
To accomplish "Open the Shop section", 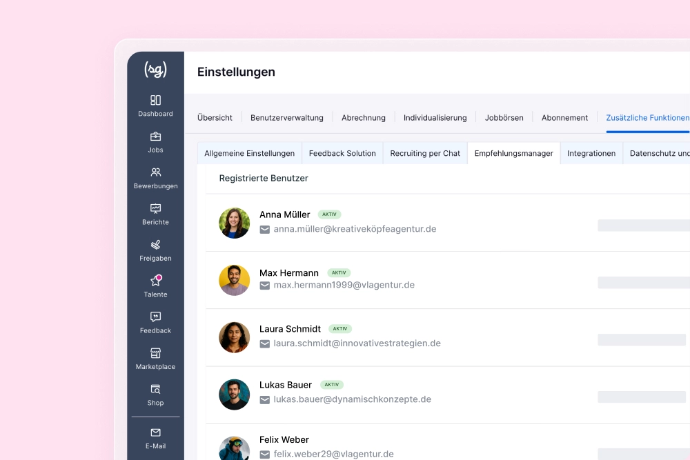I will (x=155, y=393).
